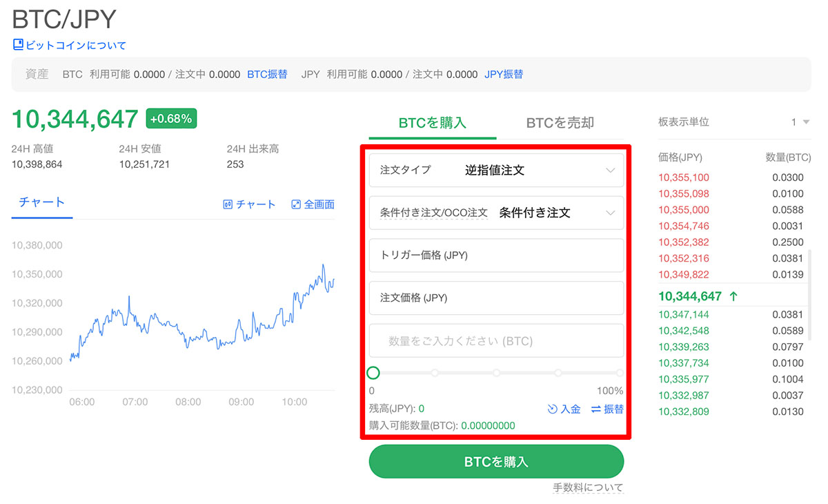The height and width of the screenshot is (504, 828).
Task: Click the order book quantity 0.2500
Action: click(x=788, y=242)
